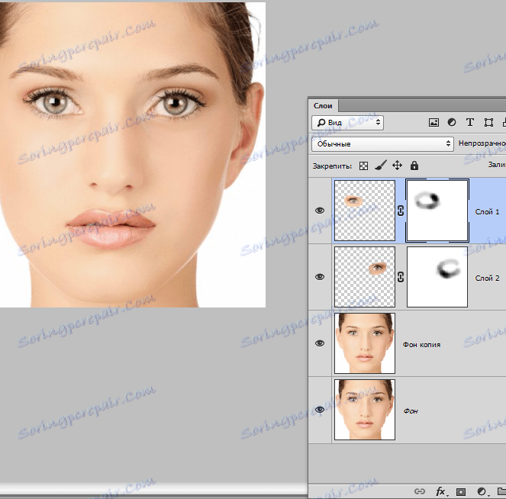Filter layers by pixel image type
Viewport: 506px width, 499px height.
pos(433,123)
